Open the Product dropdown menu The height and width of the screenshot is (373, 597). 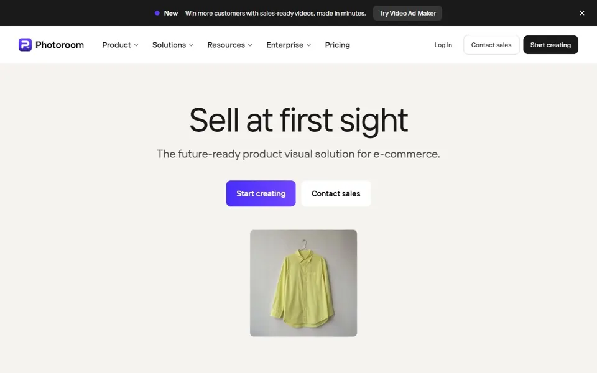(x=120, y=45)
